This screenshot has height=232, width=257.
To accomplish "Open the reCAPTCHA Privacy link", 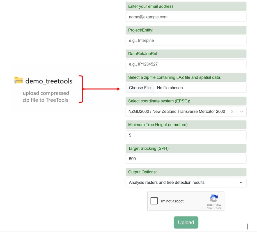I will 210,208.
